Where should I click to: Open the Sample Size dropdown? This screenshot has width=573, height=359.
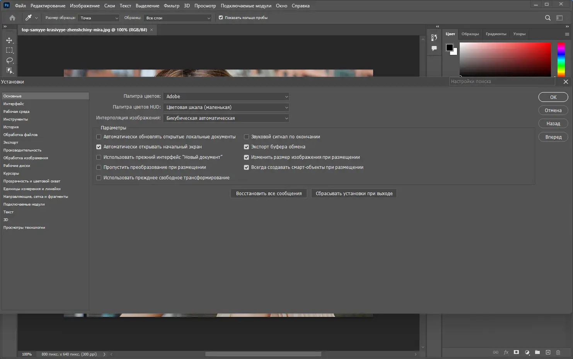coord(99,18)
